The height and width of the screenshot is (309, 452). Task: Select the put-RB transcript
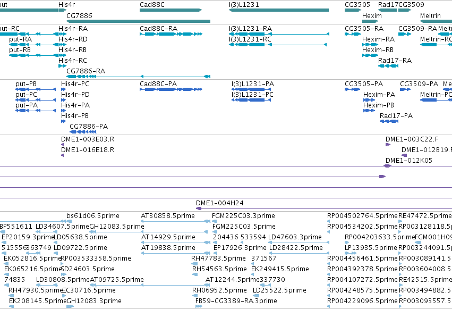tap(33, 55)
